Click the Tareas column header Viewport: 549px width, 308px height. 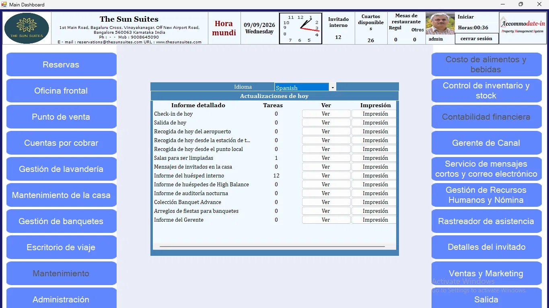[273, 105]
